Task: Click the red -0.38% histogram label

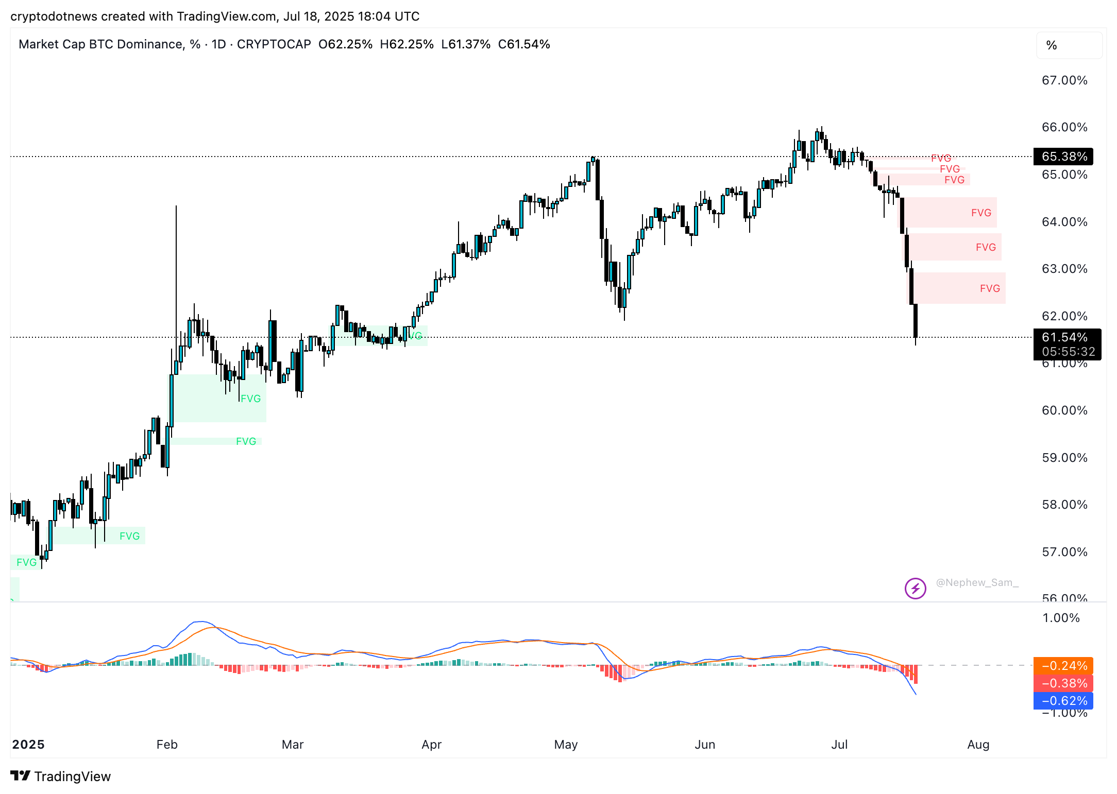Action: (x=1063, y=683)
